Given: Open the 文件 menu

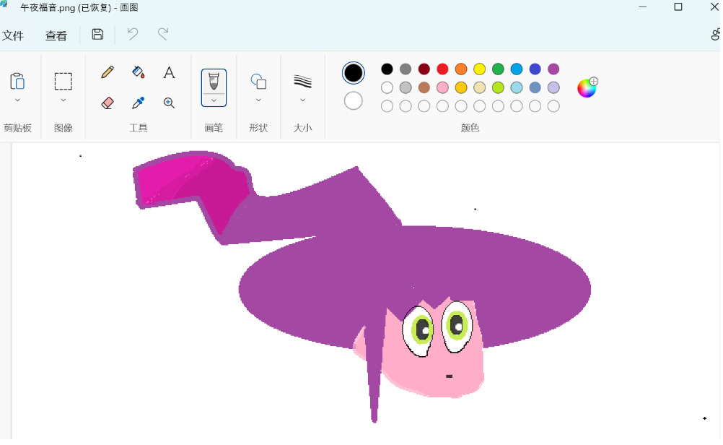Looking at the screenshot, I should [13, 35].
